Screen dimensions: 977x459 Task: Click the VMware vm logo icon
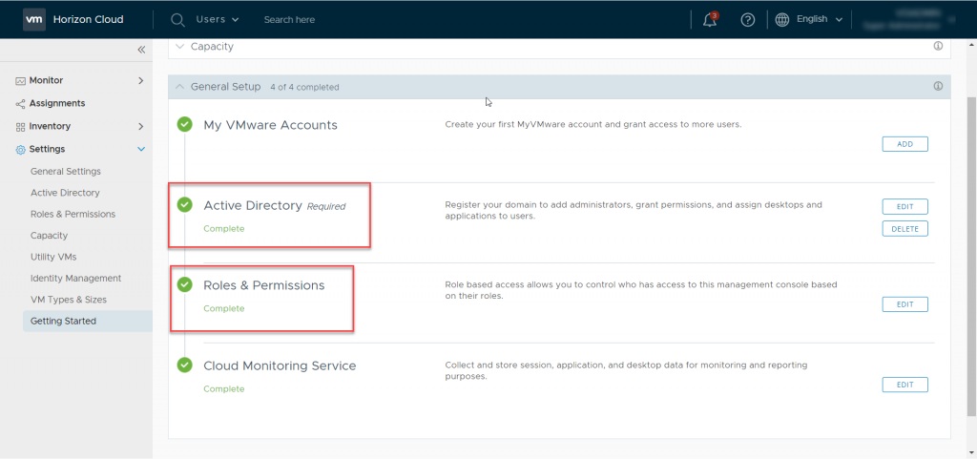pyautogui.click(x=34, y=19)
